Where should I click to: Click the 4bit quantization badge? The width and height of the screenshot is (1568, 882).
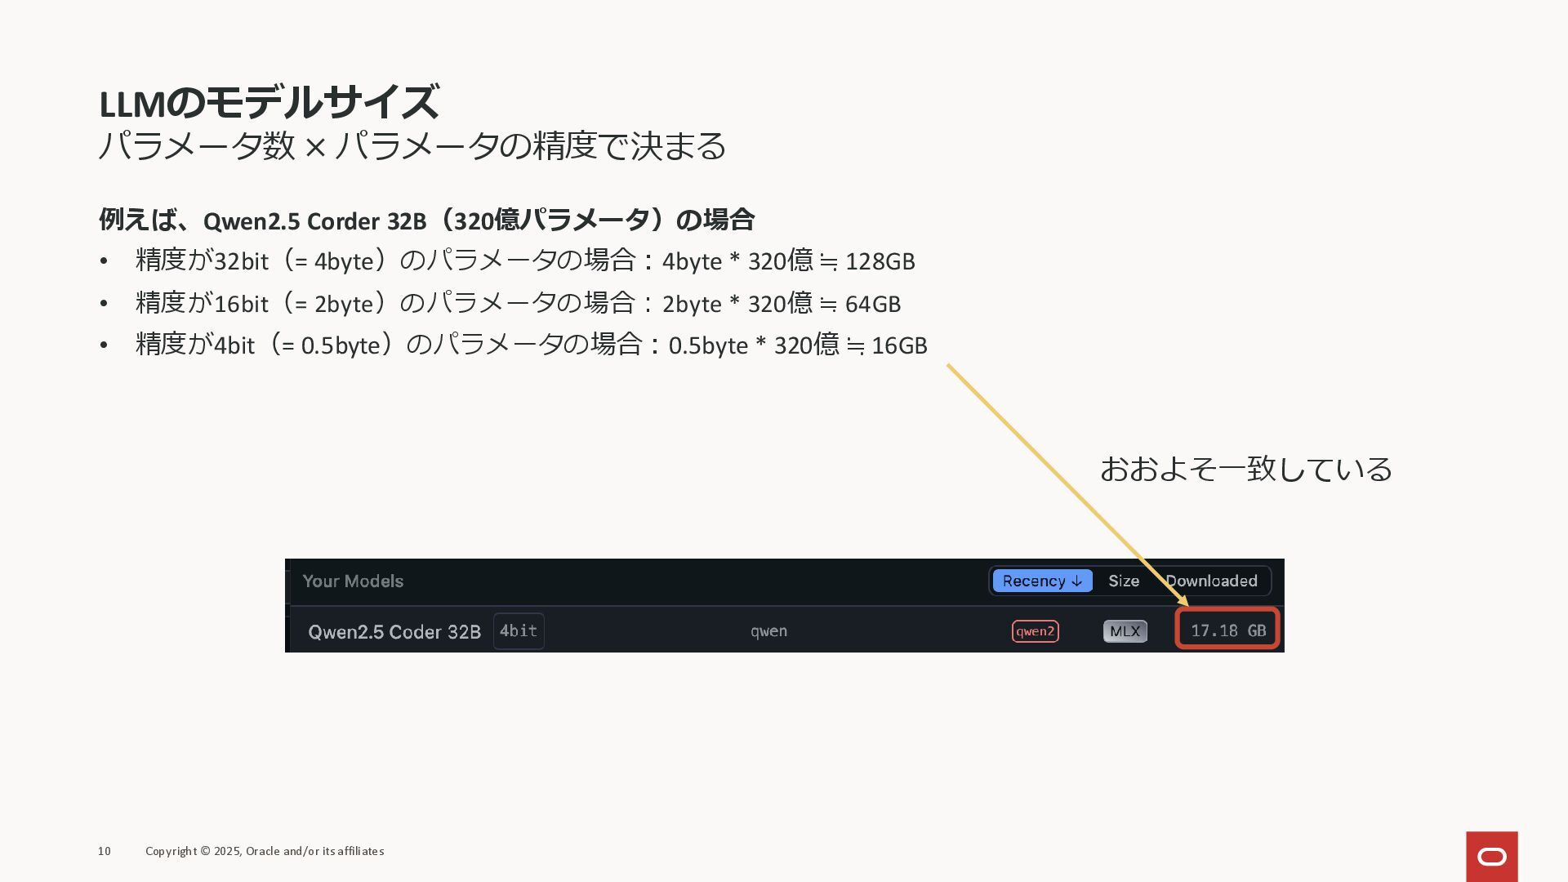pyautogui.click(x=519, y=631)
